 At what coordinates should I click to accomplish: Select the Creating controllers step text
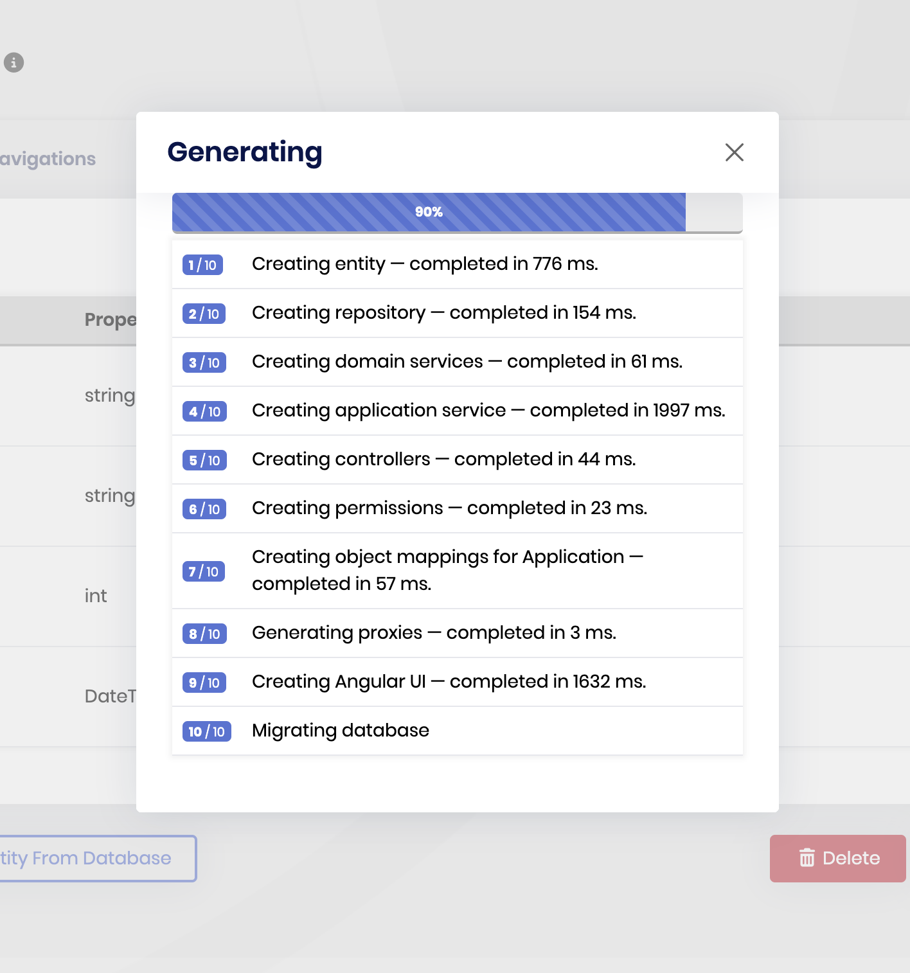443,459
